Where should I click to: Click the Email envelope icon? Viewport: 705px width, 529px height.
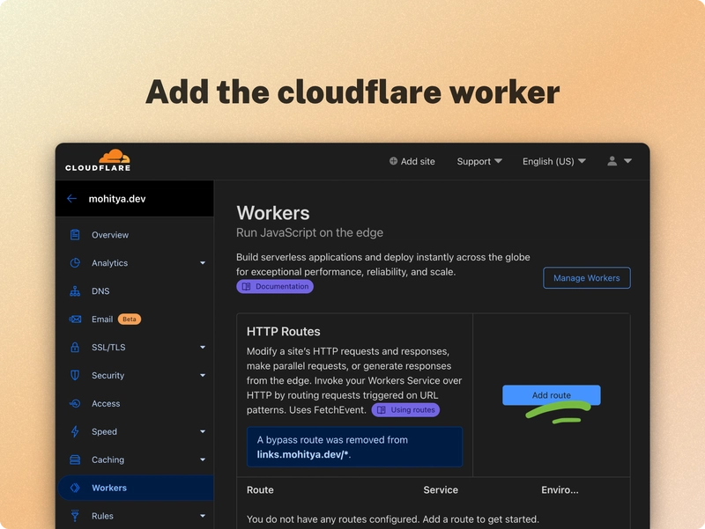tap(75, 320)
